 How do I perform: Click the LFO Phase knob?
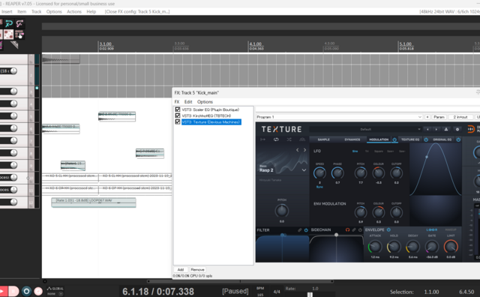tap(337, 173)
